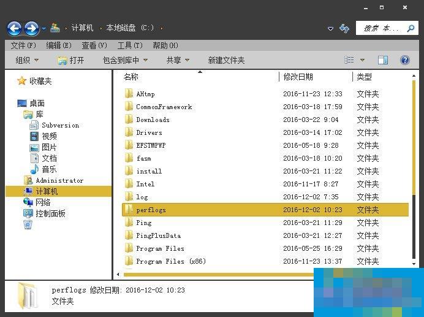
Task: Click the 新建文件夹 button
Action: [x=226, y=60]
